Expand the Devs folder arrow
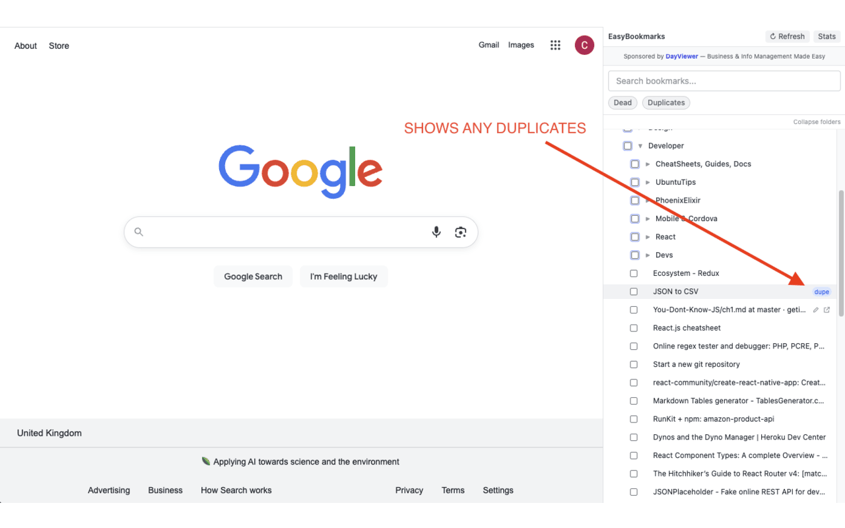This screenshot has width=845, height=528. click(648, 255)
